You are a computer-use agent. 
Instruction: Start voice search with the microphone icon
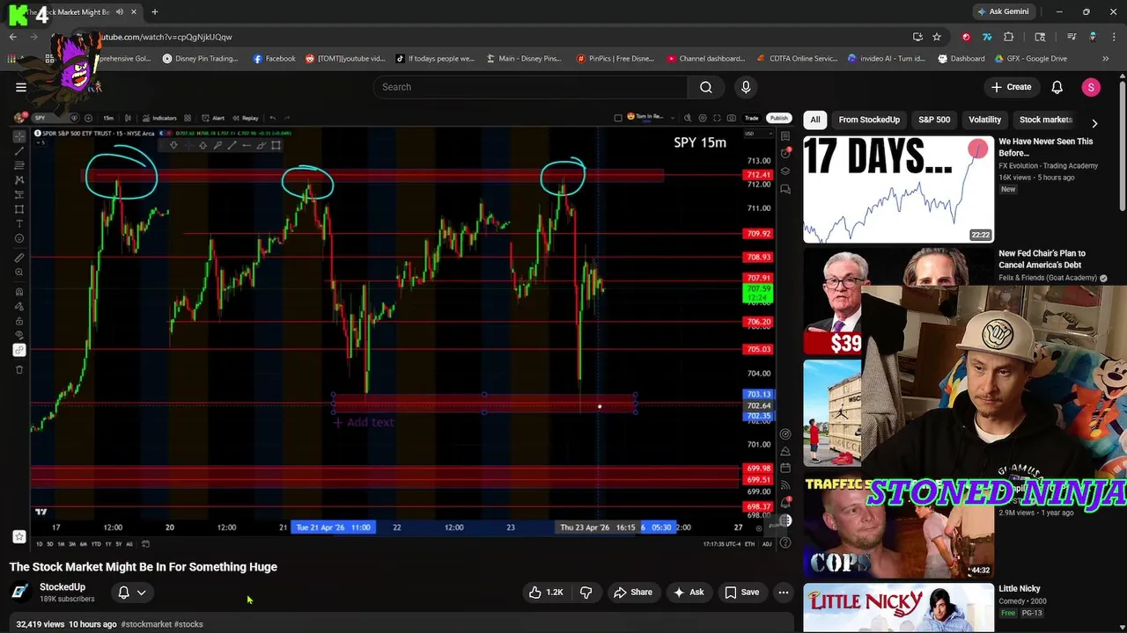pos(746,87)
